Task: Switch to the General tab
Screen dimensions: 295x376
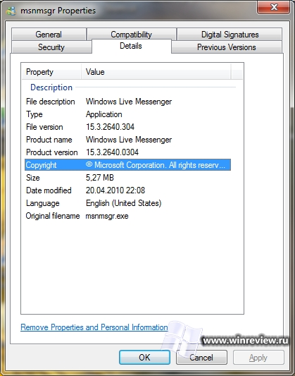Action: click(49, 35)
